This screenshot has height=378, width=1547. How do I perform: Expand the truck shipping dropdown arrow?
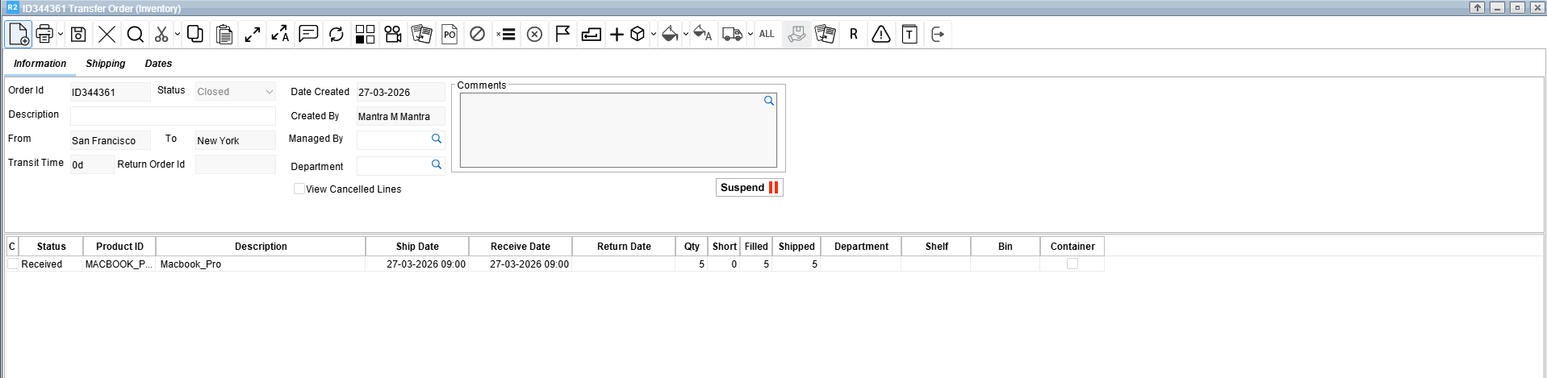tap(751, 34)
